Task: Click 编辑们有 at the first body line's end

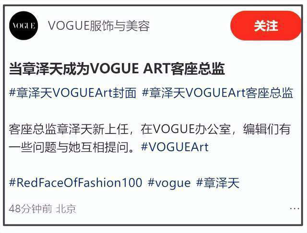Action: [267, 129]
